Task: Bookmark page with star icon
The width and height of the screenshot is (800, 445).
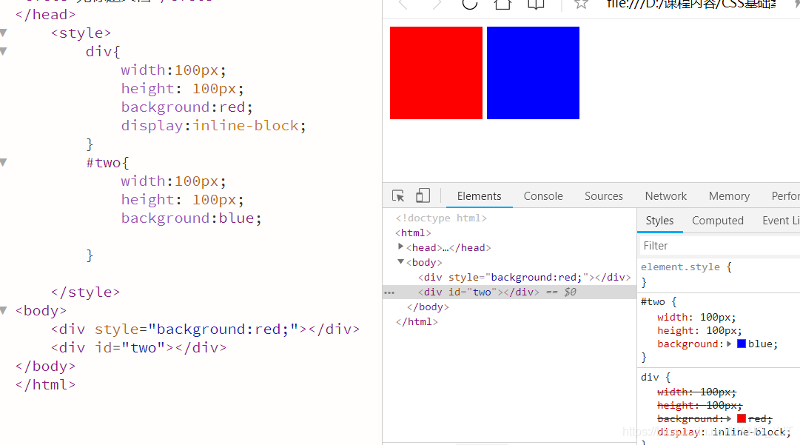Action: click(x=581, y=4)
